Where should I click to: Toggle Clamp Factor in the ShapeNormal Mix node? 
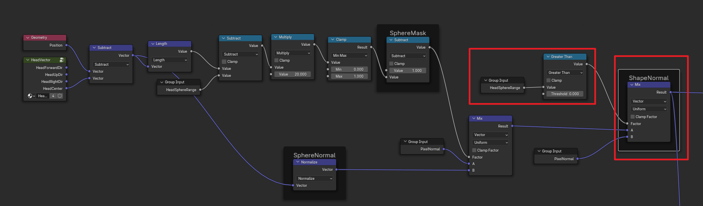(x=633, y=117)
